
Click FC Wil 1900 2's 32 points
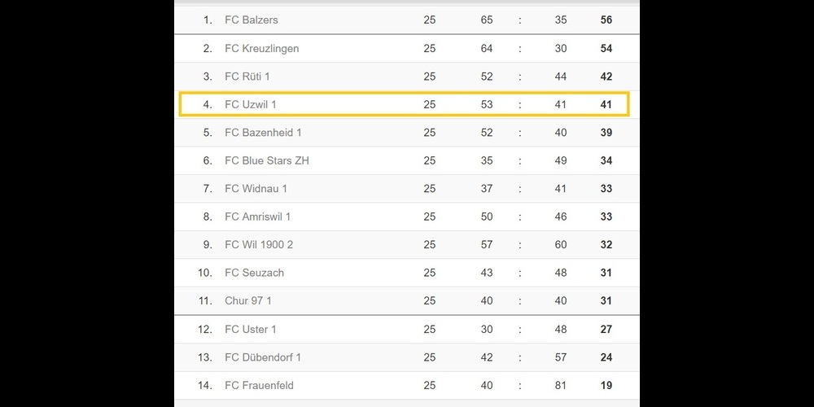(x=606, y=244)
